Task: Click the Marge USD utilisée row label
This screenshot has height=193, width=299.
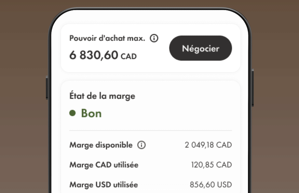Action: point(103,185)
